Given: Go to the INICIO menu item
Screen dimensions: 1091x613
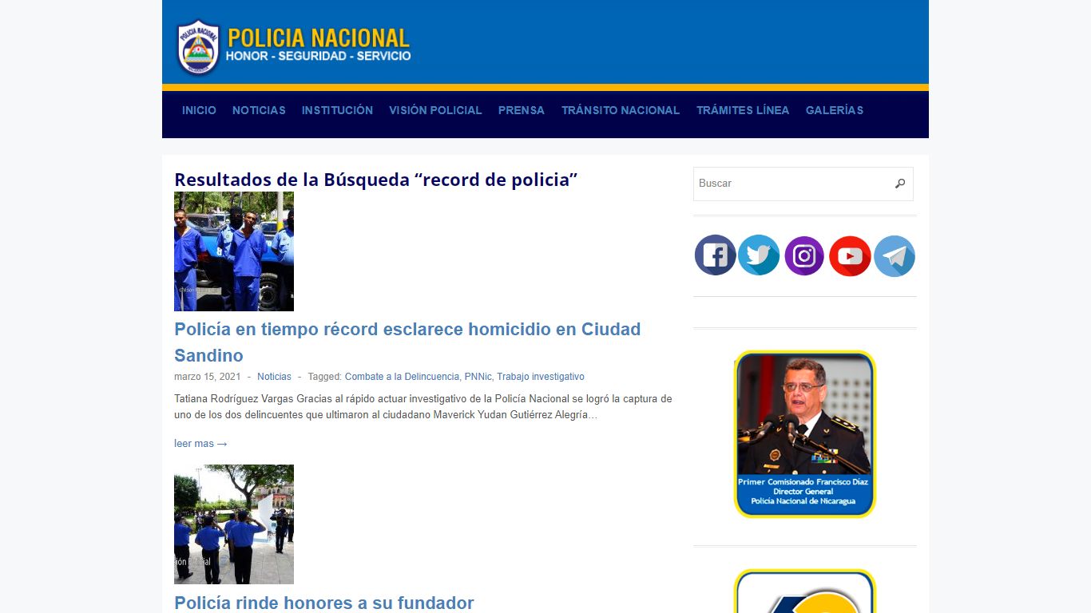Looking at the screenshot, I should (199, 110).
